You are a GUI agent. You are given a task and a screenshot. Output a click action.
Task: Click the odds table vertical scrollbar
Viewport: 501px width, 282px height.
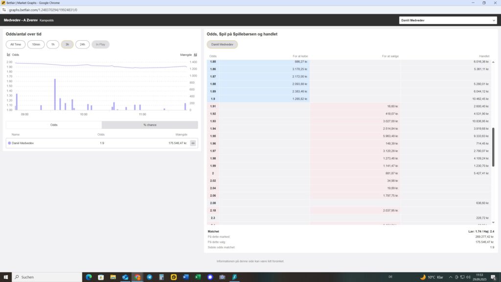pyautogui.click(x=493, y=147)
